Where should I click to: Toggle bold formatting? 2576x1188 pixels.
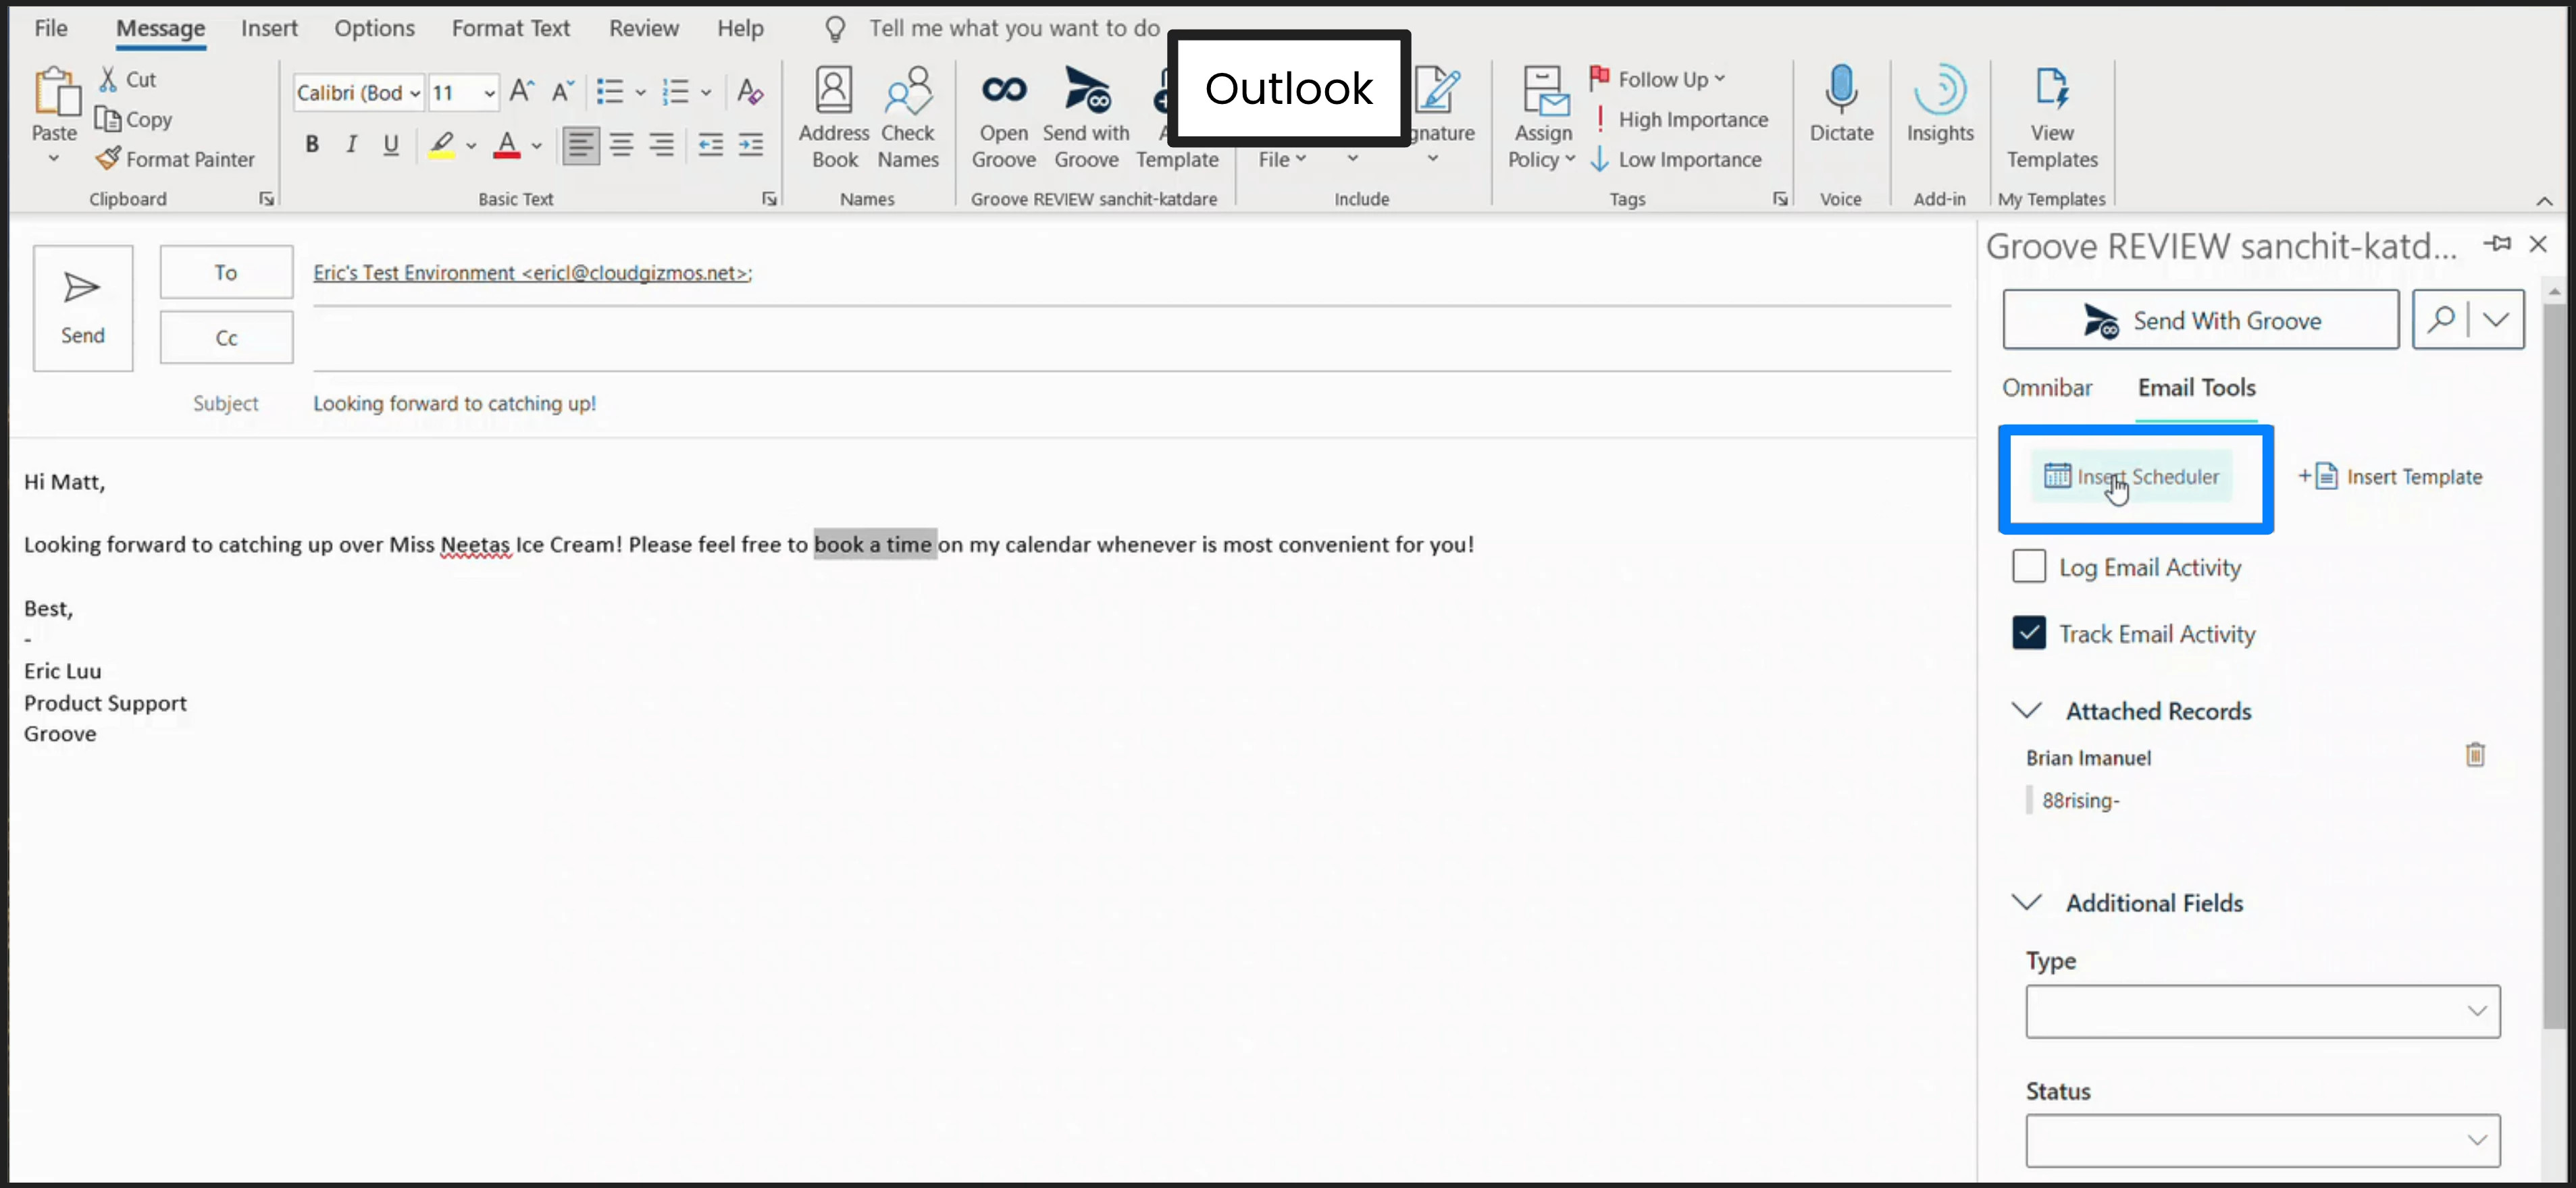[312, 145]
